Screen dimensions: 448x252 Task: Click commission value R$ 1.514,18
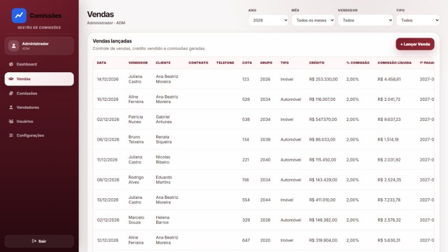pos(388,139)
